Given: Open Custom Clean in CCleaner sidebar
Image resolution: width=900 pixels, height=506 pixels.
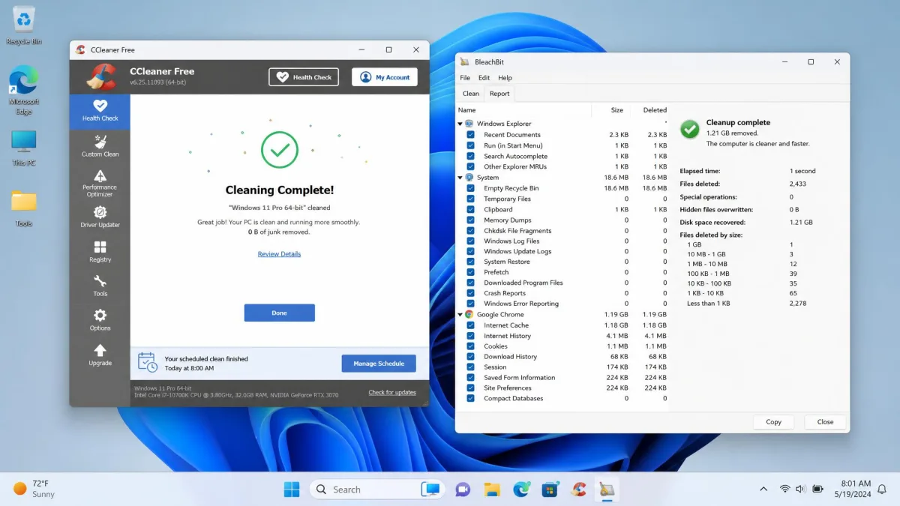Looking at the screenshot, I should (100, 146).
